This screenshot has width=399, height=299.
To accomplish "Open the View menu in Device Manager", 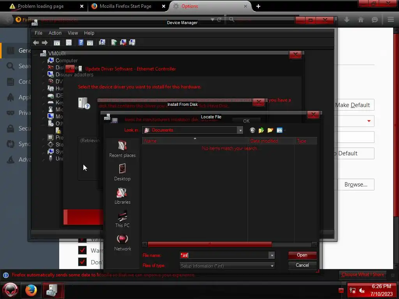I will [73, 33].
